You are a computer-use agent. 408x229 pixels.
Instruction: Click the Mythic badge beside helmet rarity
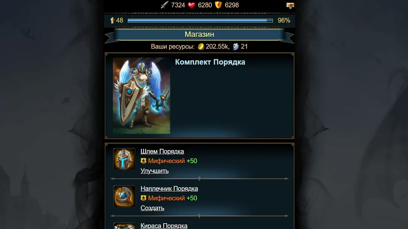[x=143, y=161]
